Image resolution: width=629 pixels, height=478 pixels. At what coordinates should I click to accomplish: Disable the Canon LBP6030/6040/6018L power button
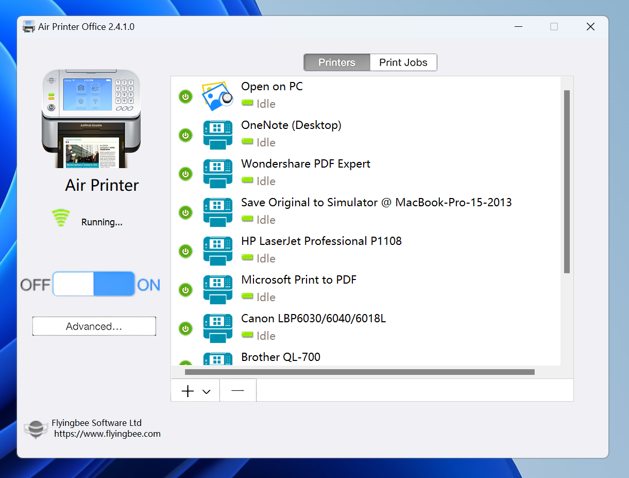[185, 328]
